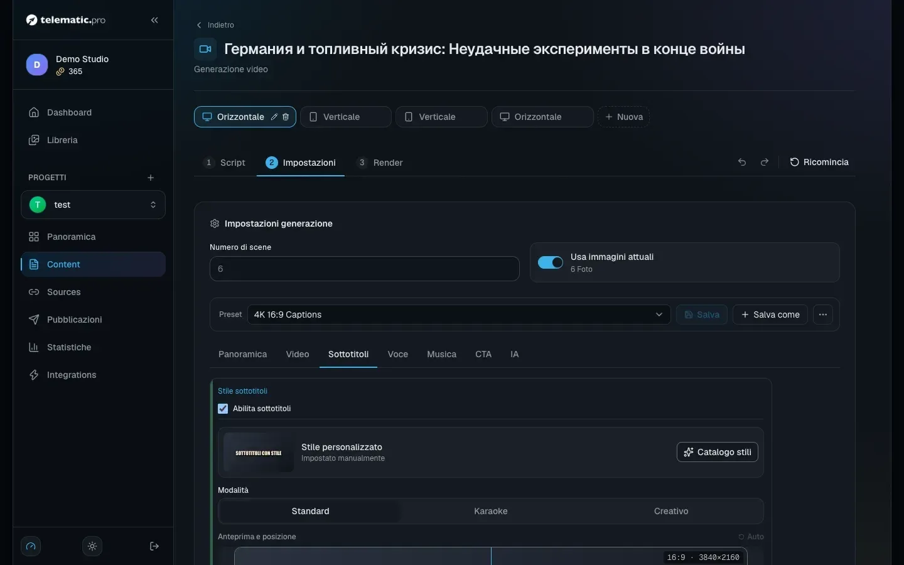Open Pubblicazioni in the sidebar
Viewport: 904px width, 565px height.
pyautogui.click(x=93, y=320)
